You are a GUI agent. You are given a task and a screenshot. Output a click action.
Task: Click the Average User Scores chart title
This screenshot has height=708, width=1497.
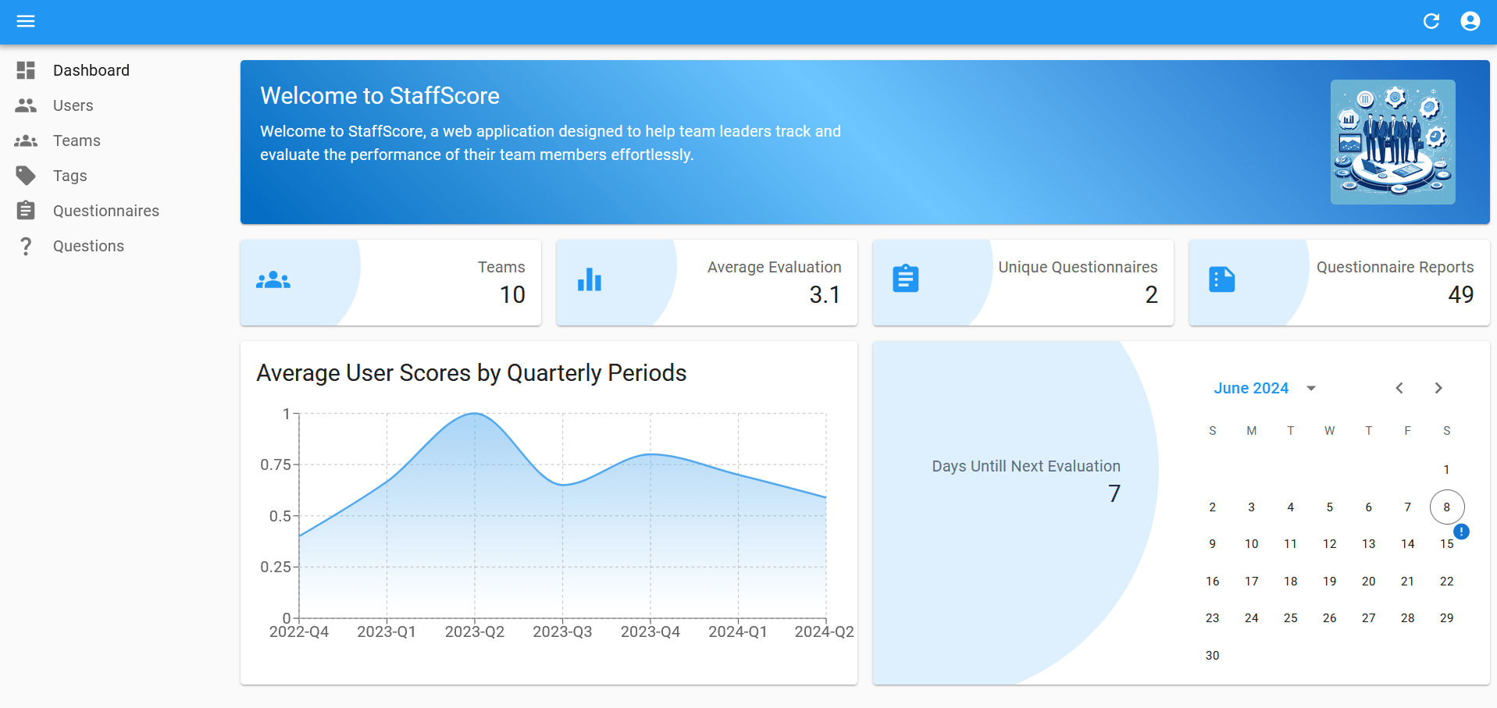pyautogui.click(x=472, y=373)
